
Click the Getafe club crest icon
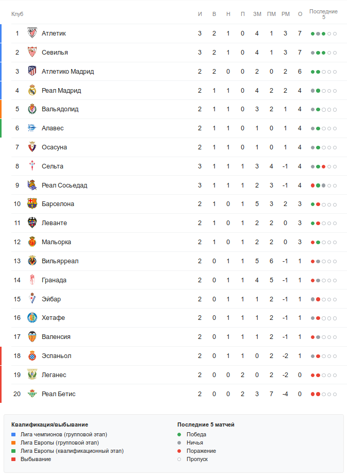(32, 318)
